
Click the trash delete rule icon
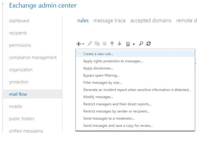[x=105, y=44]
